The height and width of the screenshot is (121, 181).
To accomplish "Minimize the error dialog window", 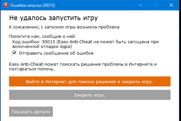I will [x=141, y=5].
